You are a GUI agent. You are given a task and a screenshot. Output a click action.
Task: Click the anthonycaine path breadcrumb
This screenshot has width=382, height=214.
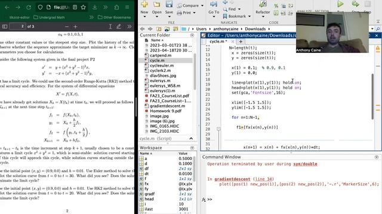coord(226,29)
